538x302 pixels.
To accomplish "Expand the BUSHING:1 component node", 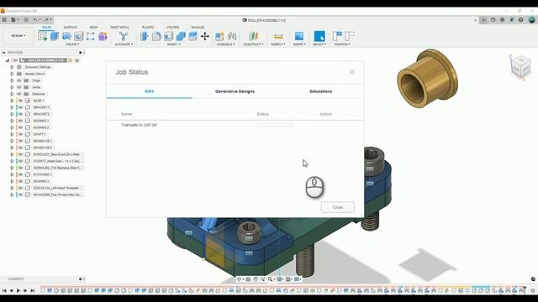I will point(12,121).
